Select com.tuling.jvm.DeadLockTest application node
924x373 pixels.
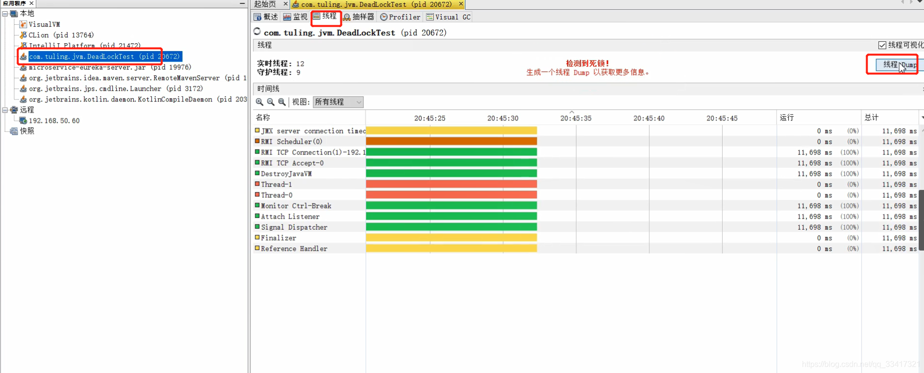[105, 56]
